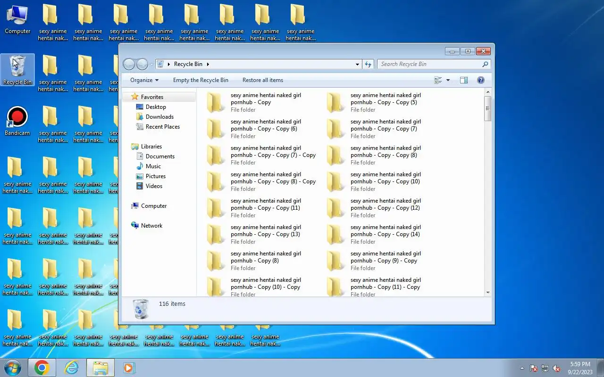Select folder ending 'Copy - Copy (13)'
Screen dimensions: 604x377
pyautogui.click(x=262, y=234)
